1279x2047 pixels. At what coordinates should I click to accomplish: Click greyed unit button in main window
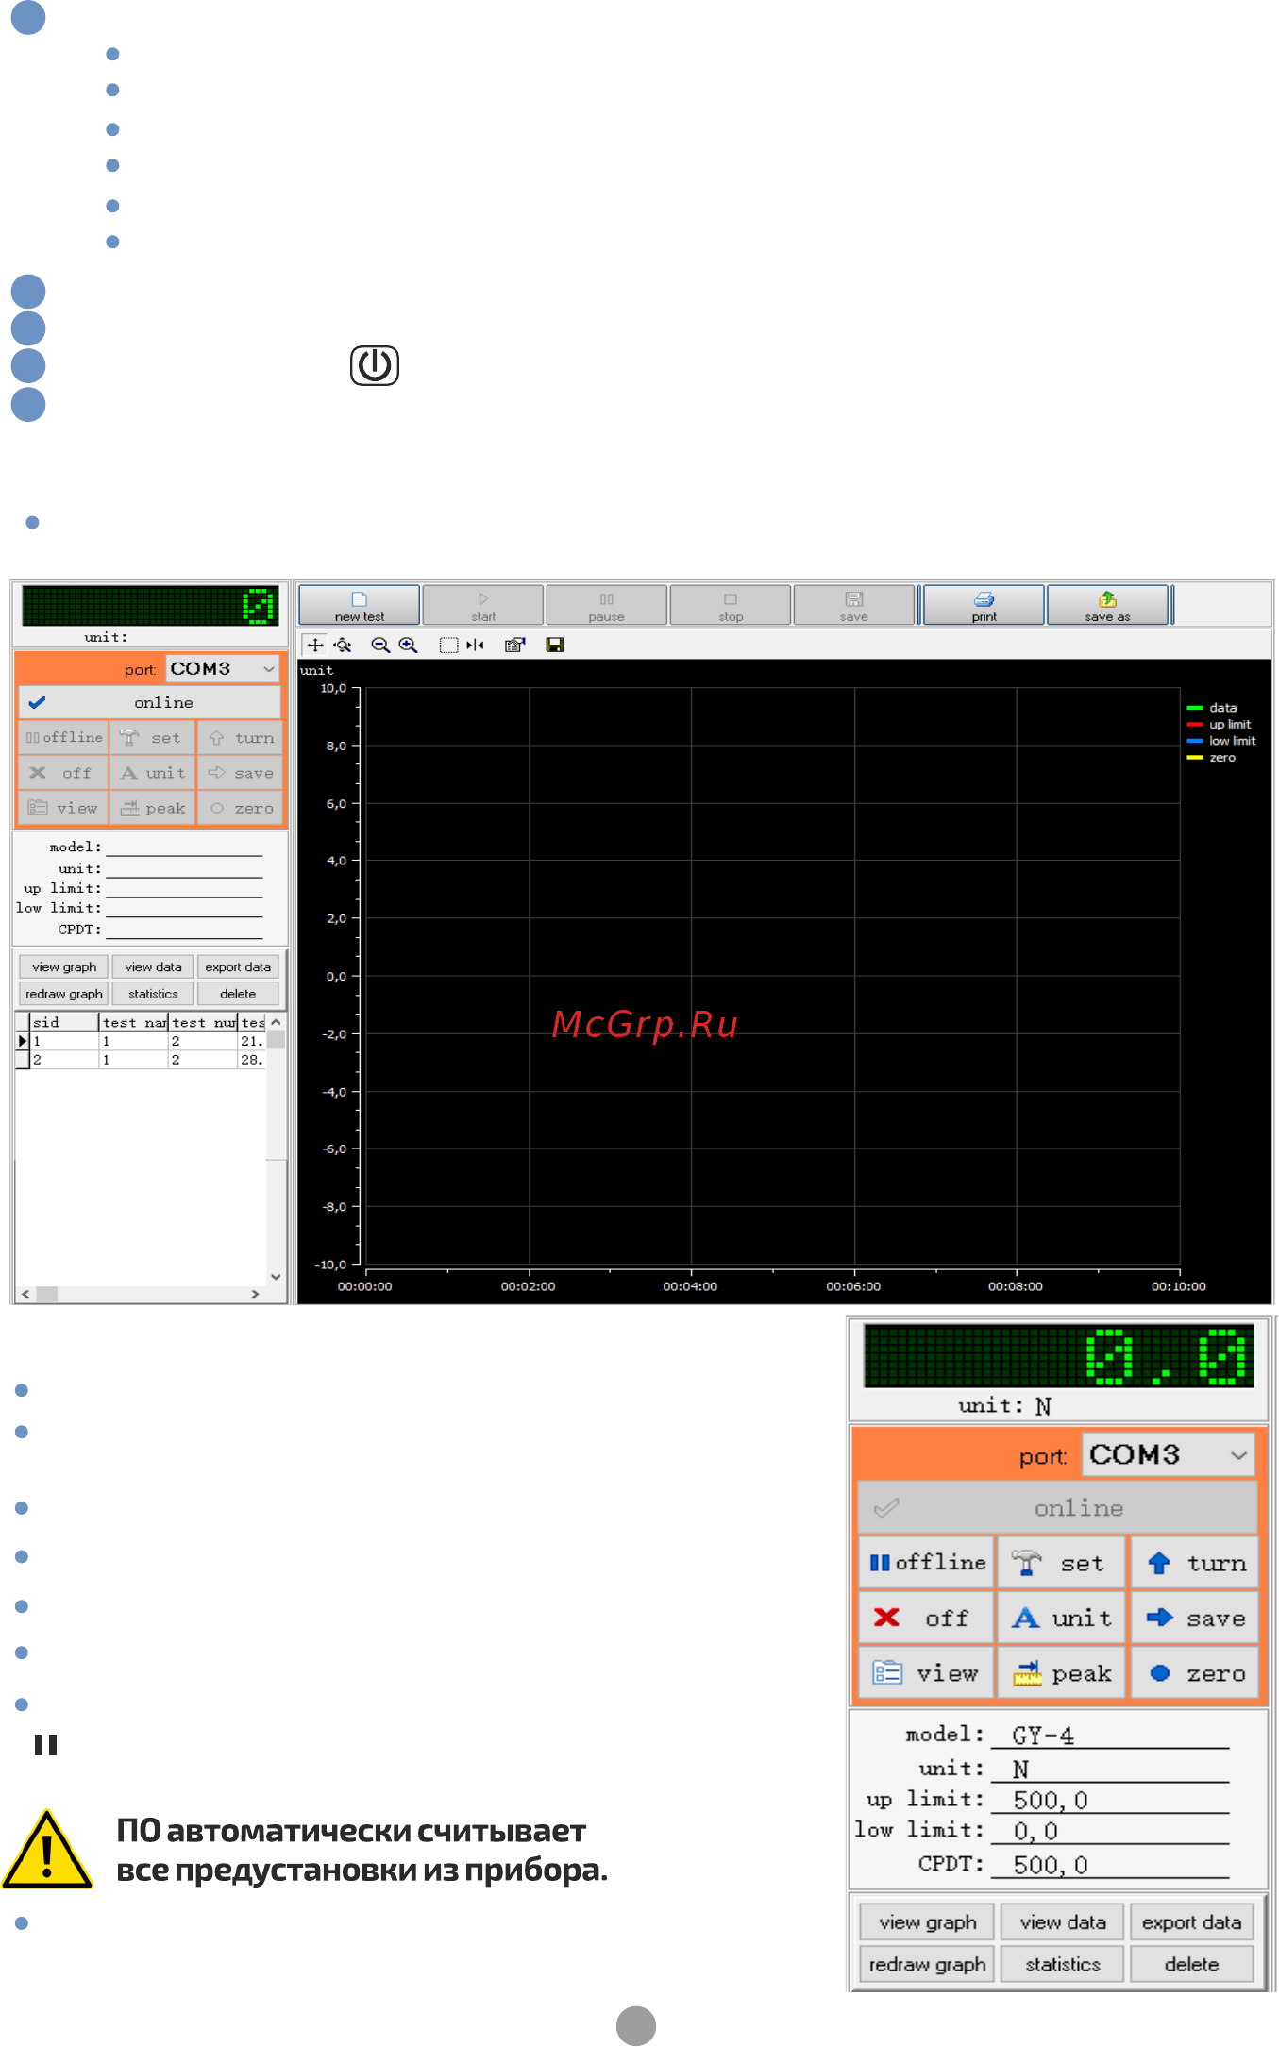[153, 773]
